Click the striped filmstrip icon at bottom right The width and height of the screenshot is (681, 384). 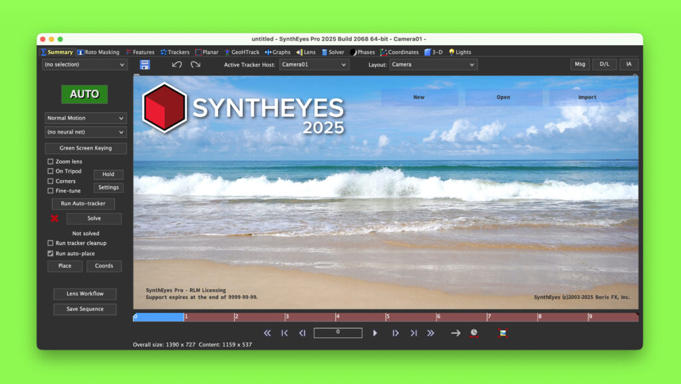(502, 333)
